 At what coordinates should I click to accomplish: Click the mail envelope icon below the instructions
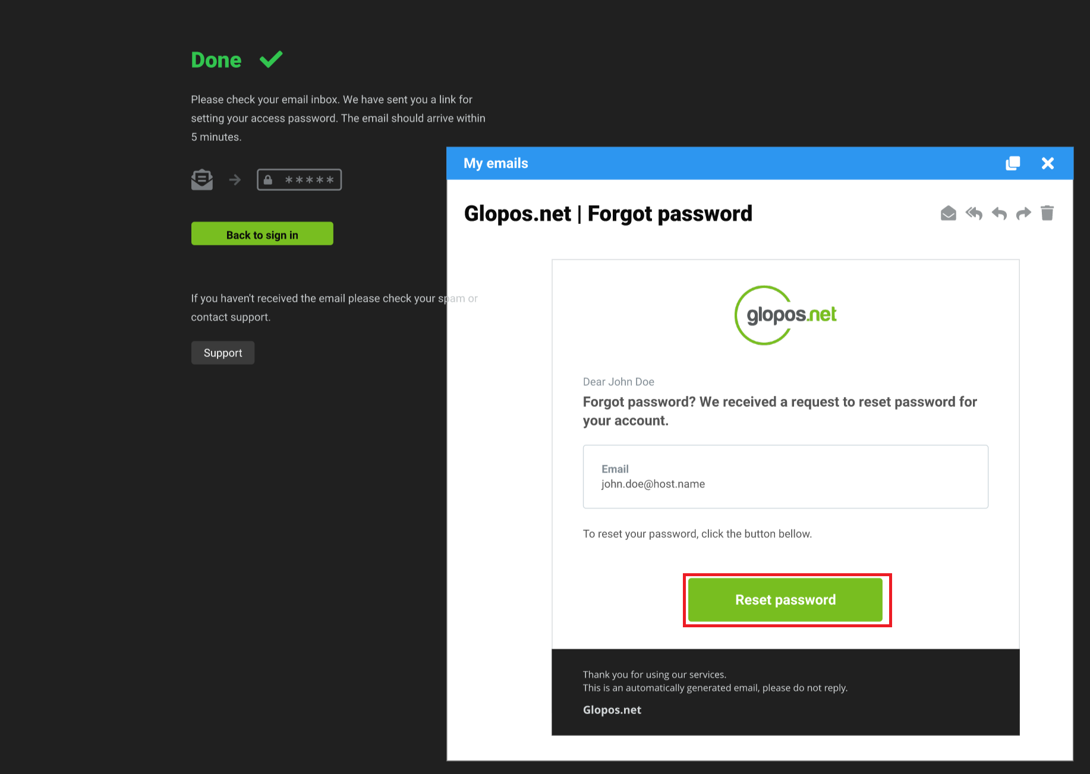[202, 179]
